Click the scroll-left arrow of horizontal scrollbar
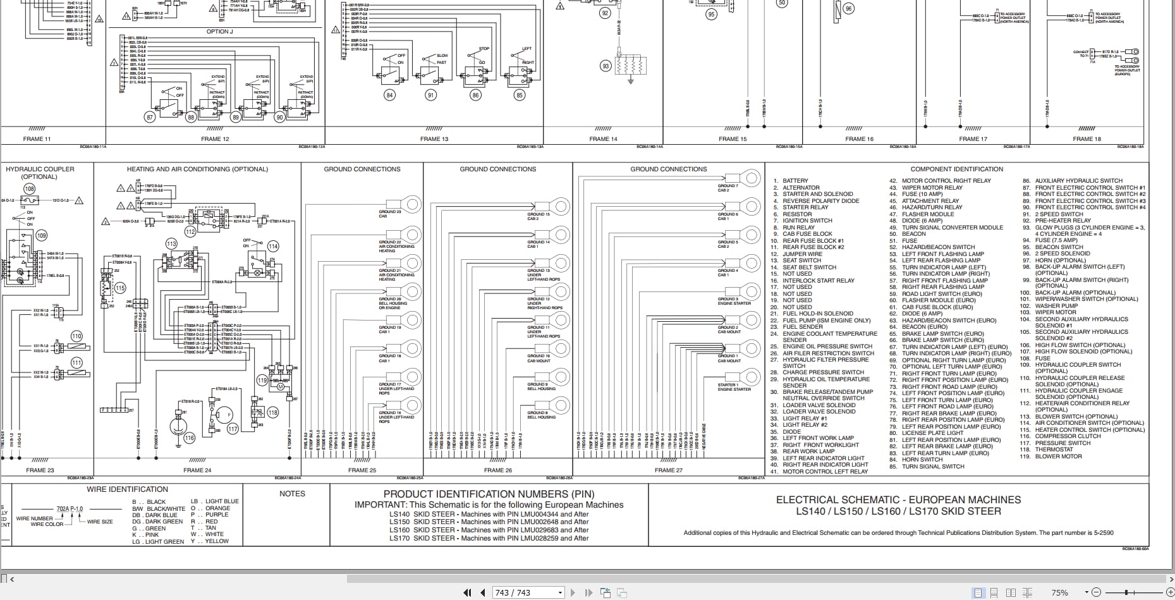 (x=12, y=579)
